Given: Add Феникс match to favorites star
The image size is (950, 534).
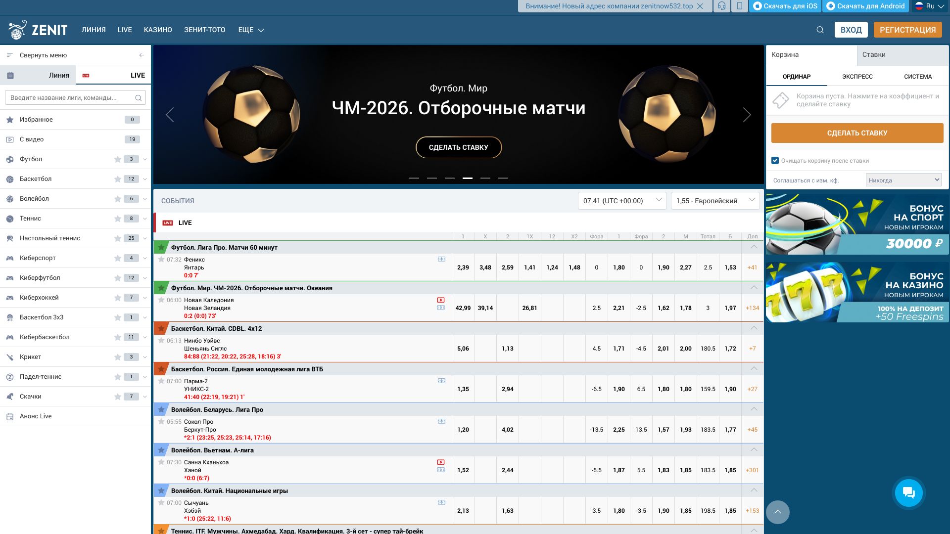Looking at the screenshot, I should click(161, 260).
